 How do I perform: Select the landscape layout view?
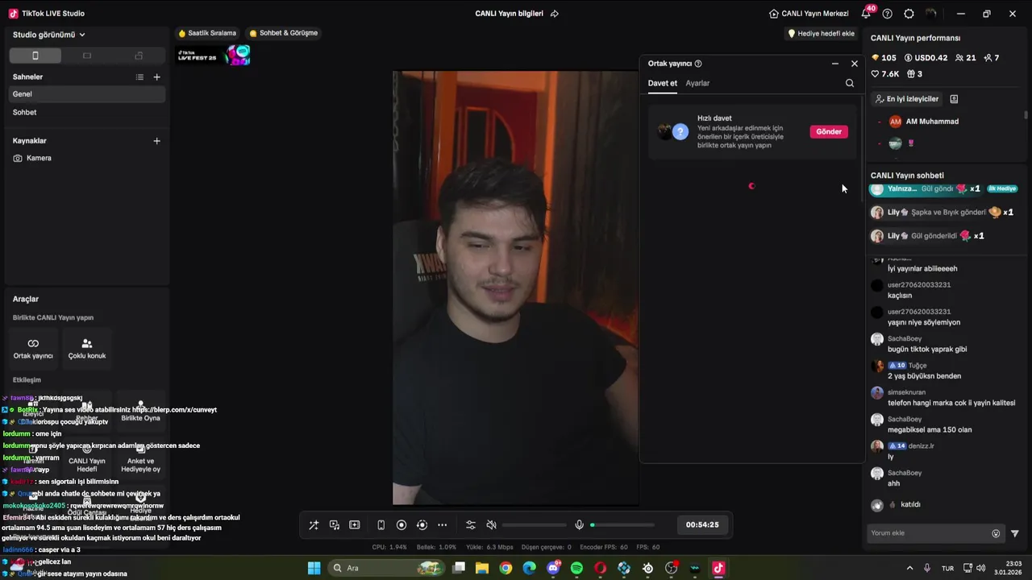click(x=87, y=56)
